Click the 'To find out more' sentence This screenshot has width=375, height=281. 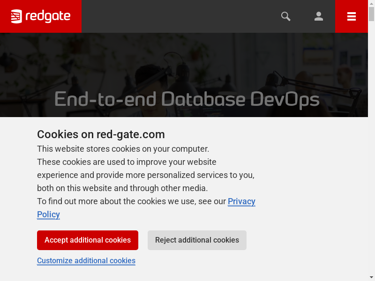(131, 201)
